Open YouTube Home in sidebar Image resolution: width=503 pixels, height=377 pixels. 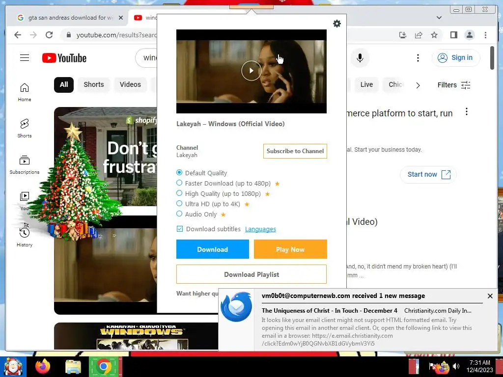tap(25, 92)
